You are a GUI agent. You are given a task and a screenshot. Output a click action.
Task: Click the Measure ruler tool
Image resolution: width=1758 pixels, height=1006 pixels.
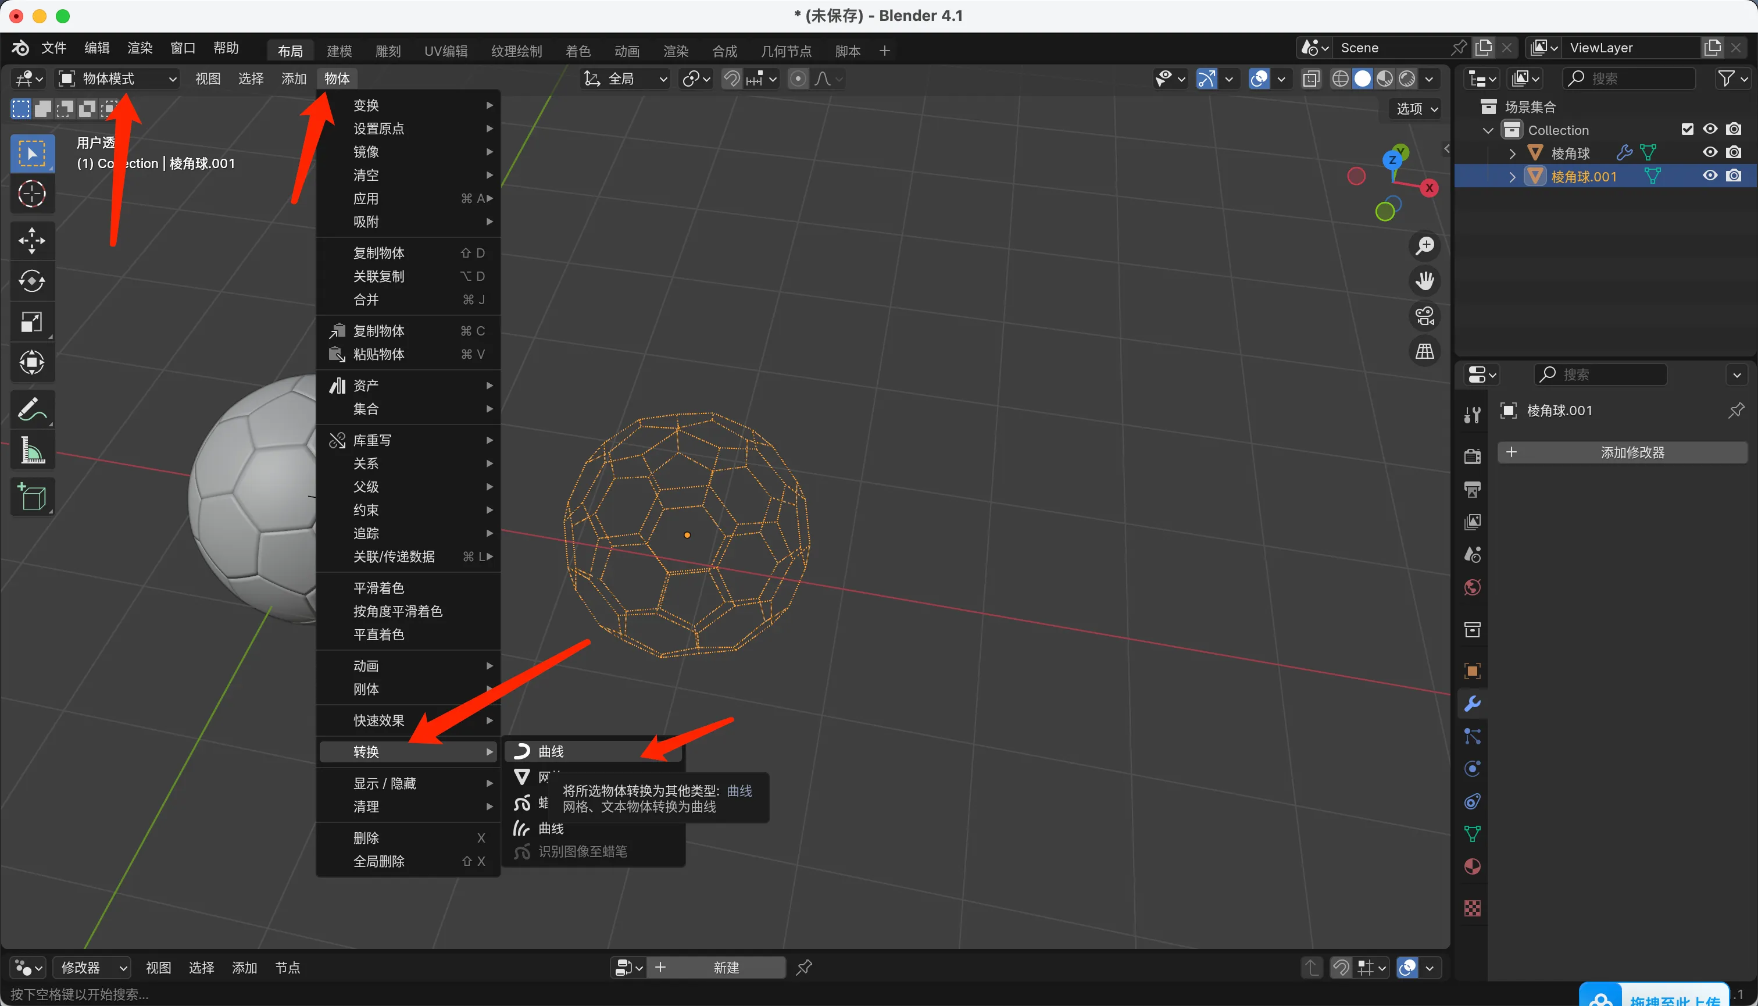tap(32, 451)
